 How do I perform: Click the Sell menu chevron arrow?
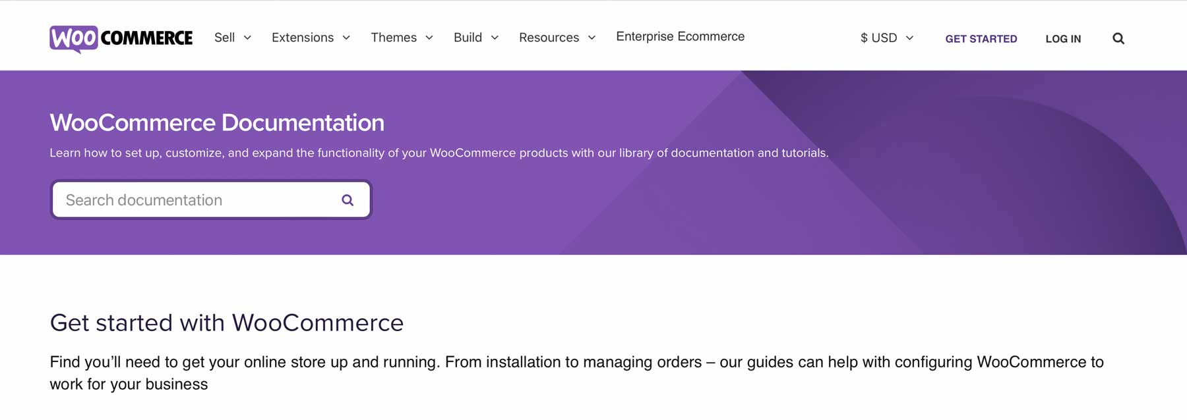[x=248, y=38]
